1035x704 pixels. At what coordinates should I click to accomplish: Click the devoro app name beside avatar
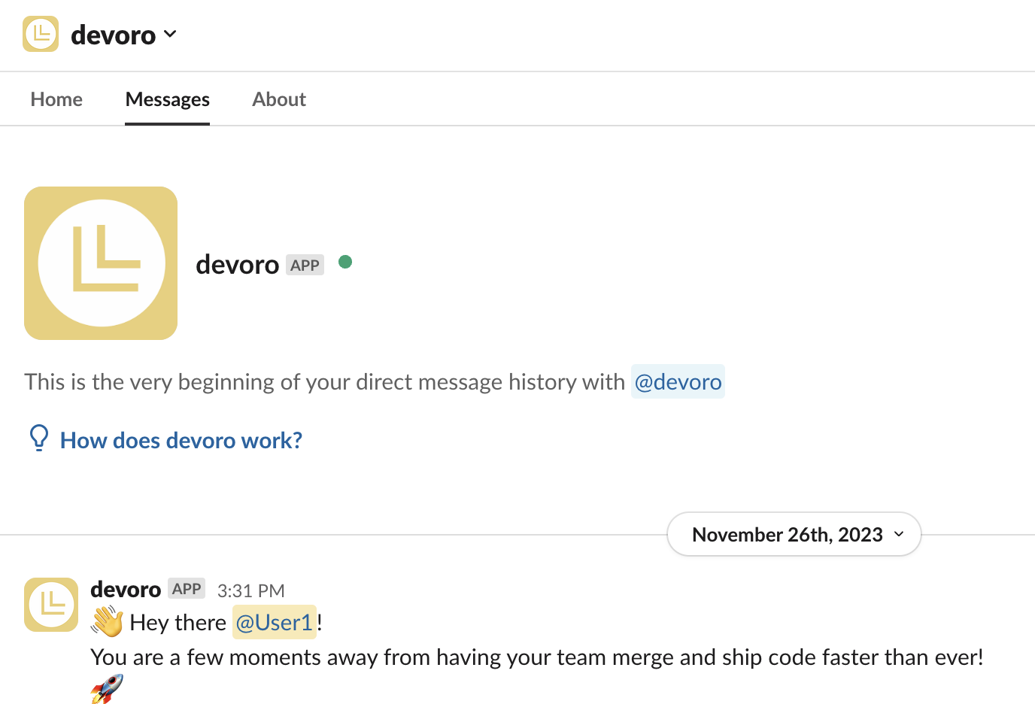[x=237, y=265]
